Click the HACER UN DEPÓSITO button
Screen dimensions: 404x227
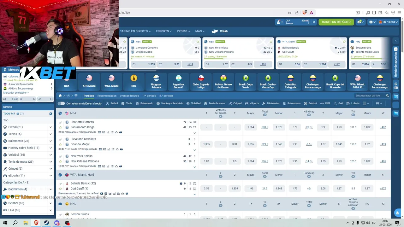[336, 22]
